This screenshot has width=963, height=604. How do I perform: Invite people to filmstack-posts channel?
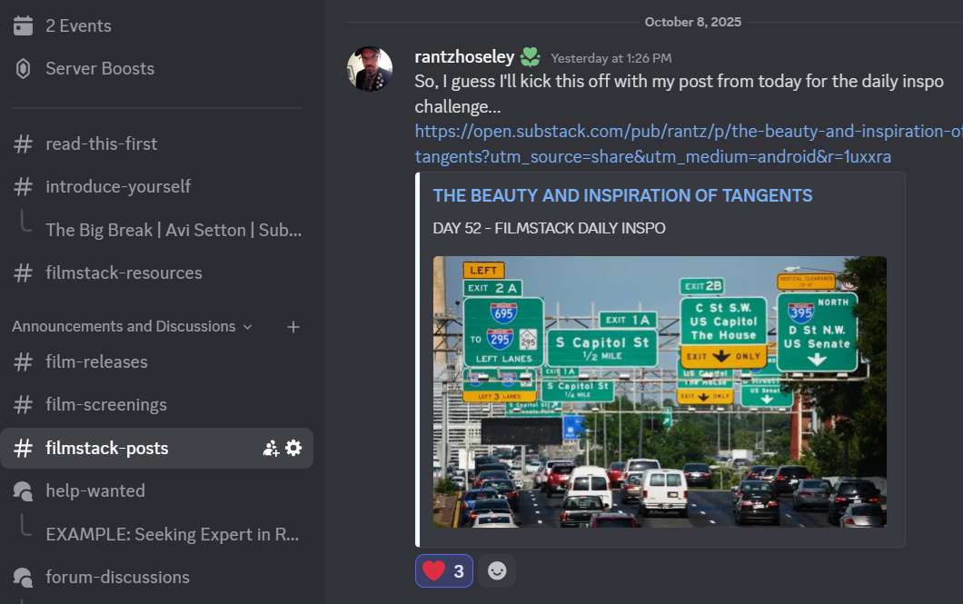click(271, 448)
